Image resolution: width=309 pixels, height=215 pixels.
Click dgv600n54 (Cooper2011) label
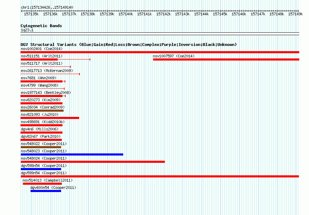[53, 188]
